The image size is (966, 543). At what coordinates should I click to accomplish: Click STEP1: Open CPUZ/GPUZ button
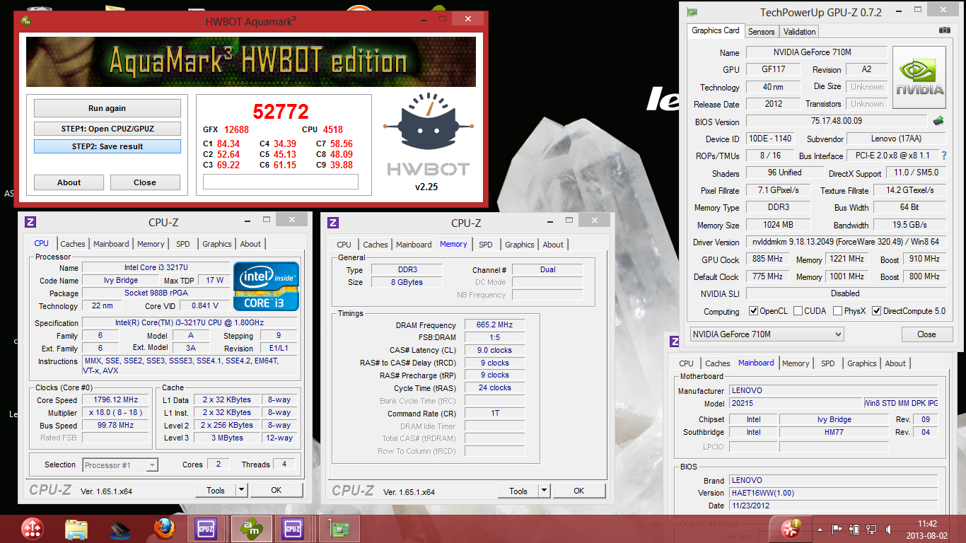(107, 129)
